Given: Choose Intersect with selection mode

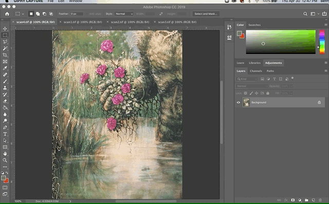Looking at the screenshot, I should point(51,14).
